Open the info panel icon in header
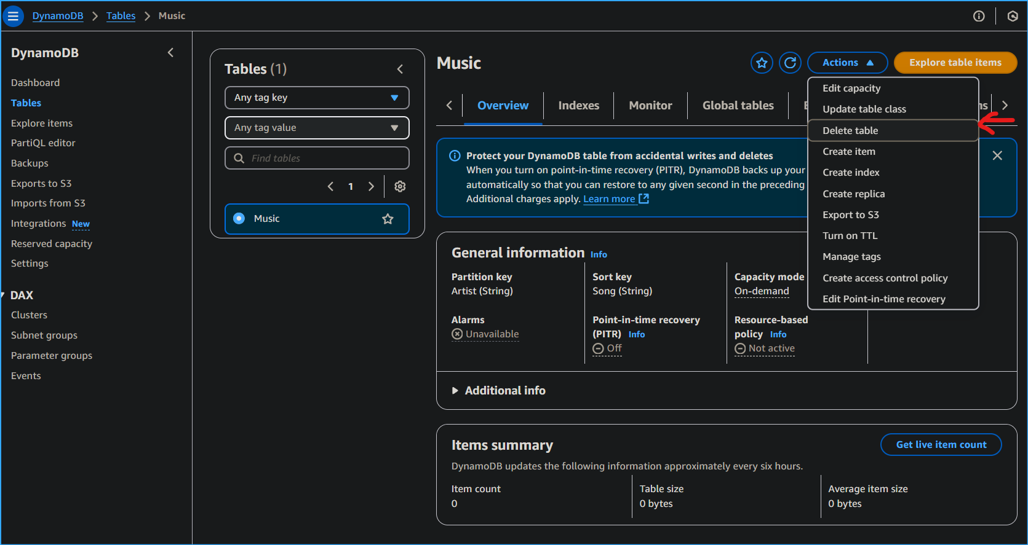The width and height of the screenshot is (1028, 545). click(979, 16)
